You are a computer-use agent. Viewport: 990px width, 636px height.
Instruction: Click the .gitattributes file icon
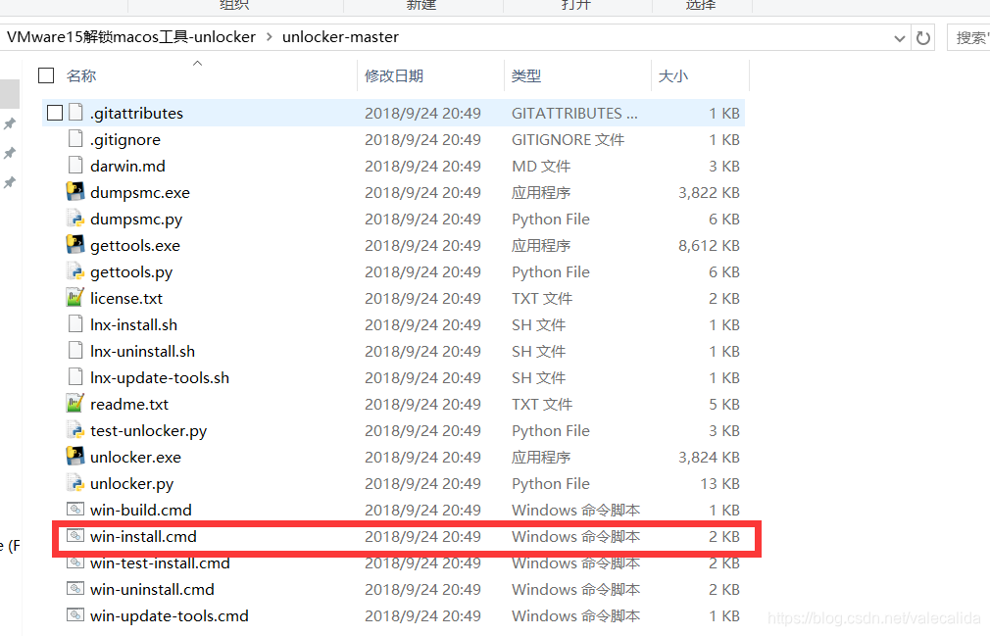pyautogui.click(x=75, y=113)
